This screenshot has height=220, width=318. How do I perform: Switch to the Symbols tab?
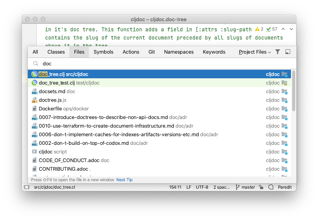coord(103,52)
